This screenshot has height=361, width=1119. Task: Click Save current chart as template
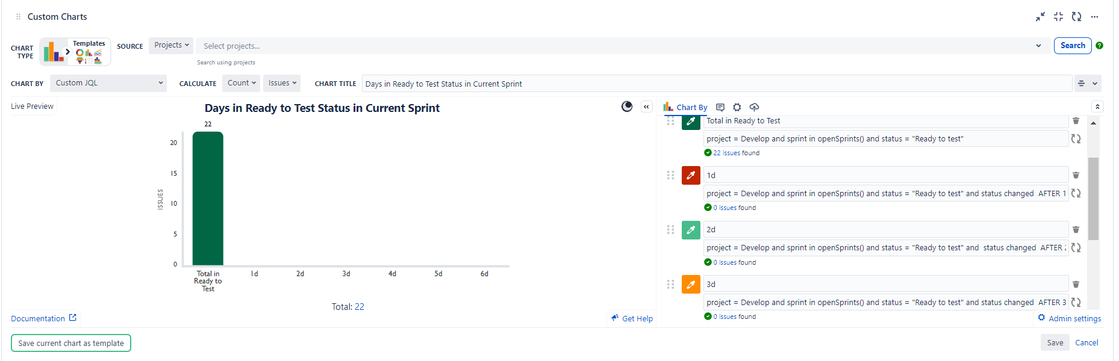[x=71, y=343]
